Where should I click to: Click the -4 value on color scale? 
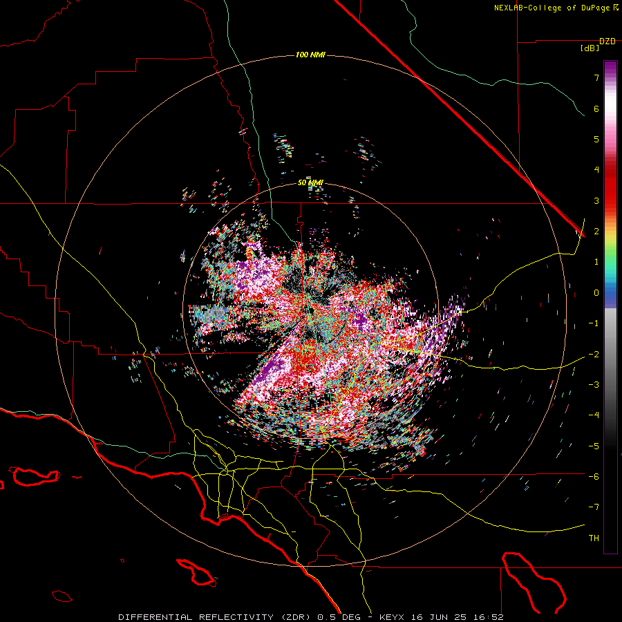click(x=594, y=415)
